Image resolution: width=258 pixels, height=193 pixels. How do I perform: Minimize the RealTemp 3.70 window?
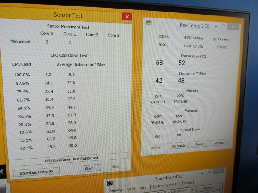coord(216,27)
